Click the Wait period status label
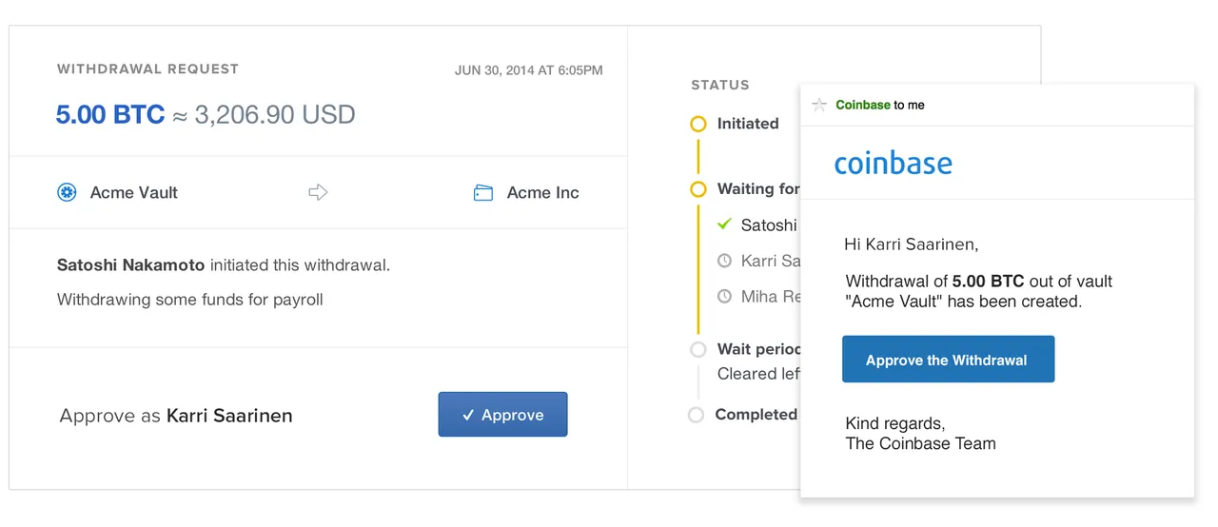 pos(759,349)
